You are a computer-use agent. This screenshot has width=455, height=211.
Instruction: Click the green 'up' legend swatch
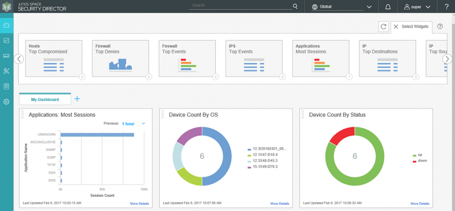(414, 155)
